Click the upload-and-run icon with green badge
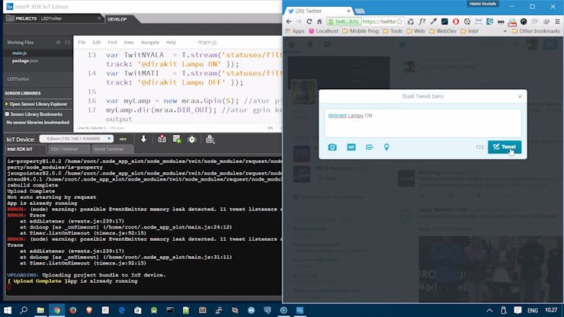 point(177,139)
